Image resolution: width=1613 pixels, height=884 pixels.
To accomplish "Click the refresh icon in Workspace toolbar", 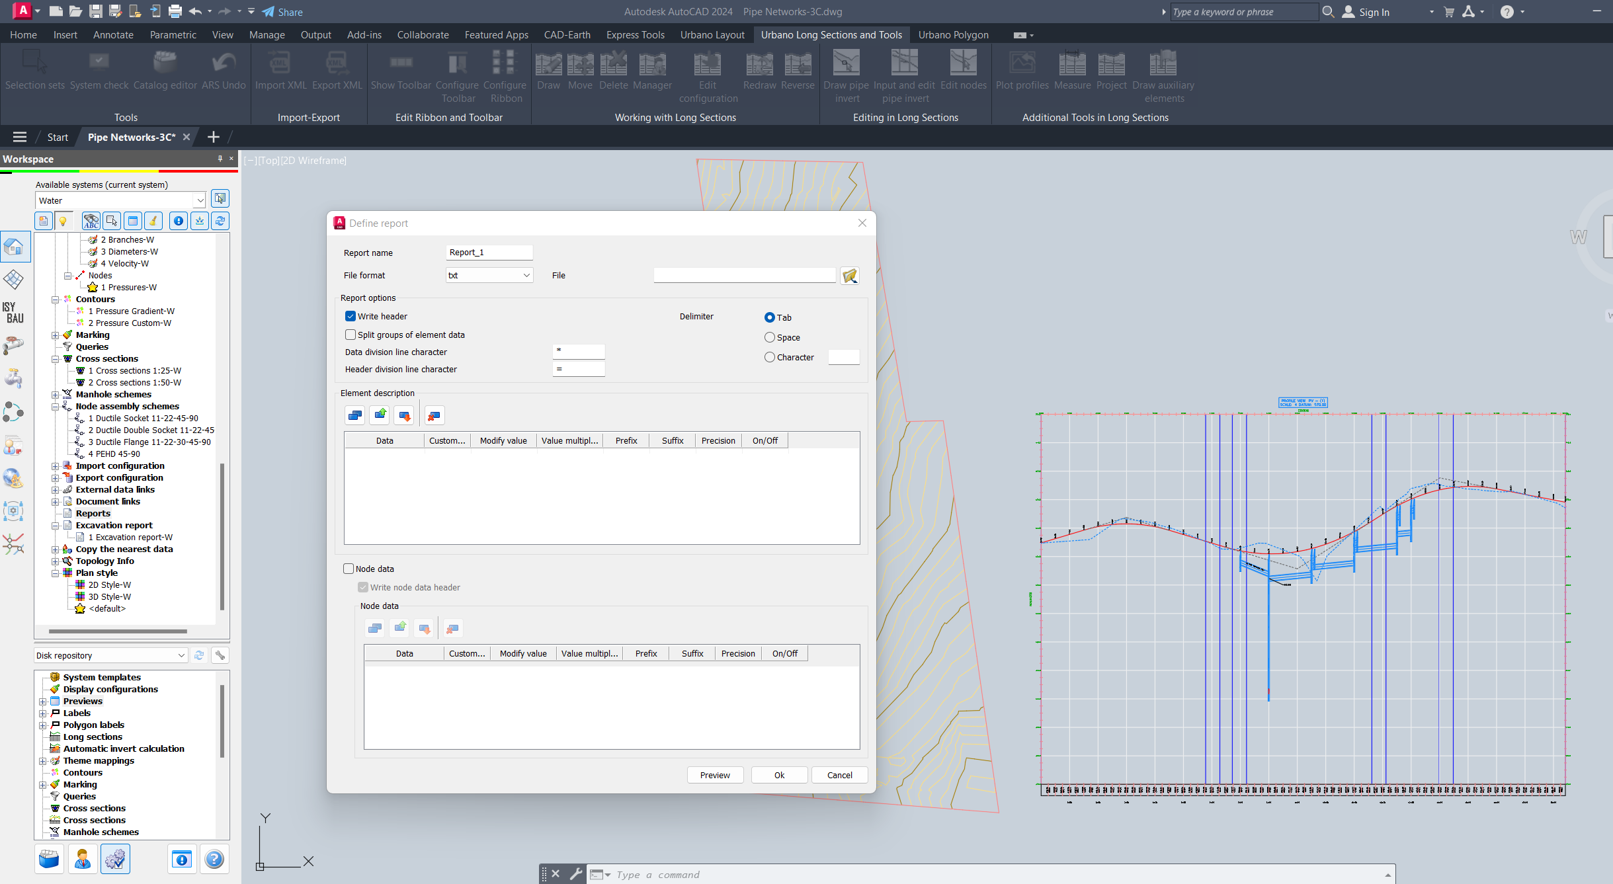I will (x=220, y=221).
